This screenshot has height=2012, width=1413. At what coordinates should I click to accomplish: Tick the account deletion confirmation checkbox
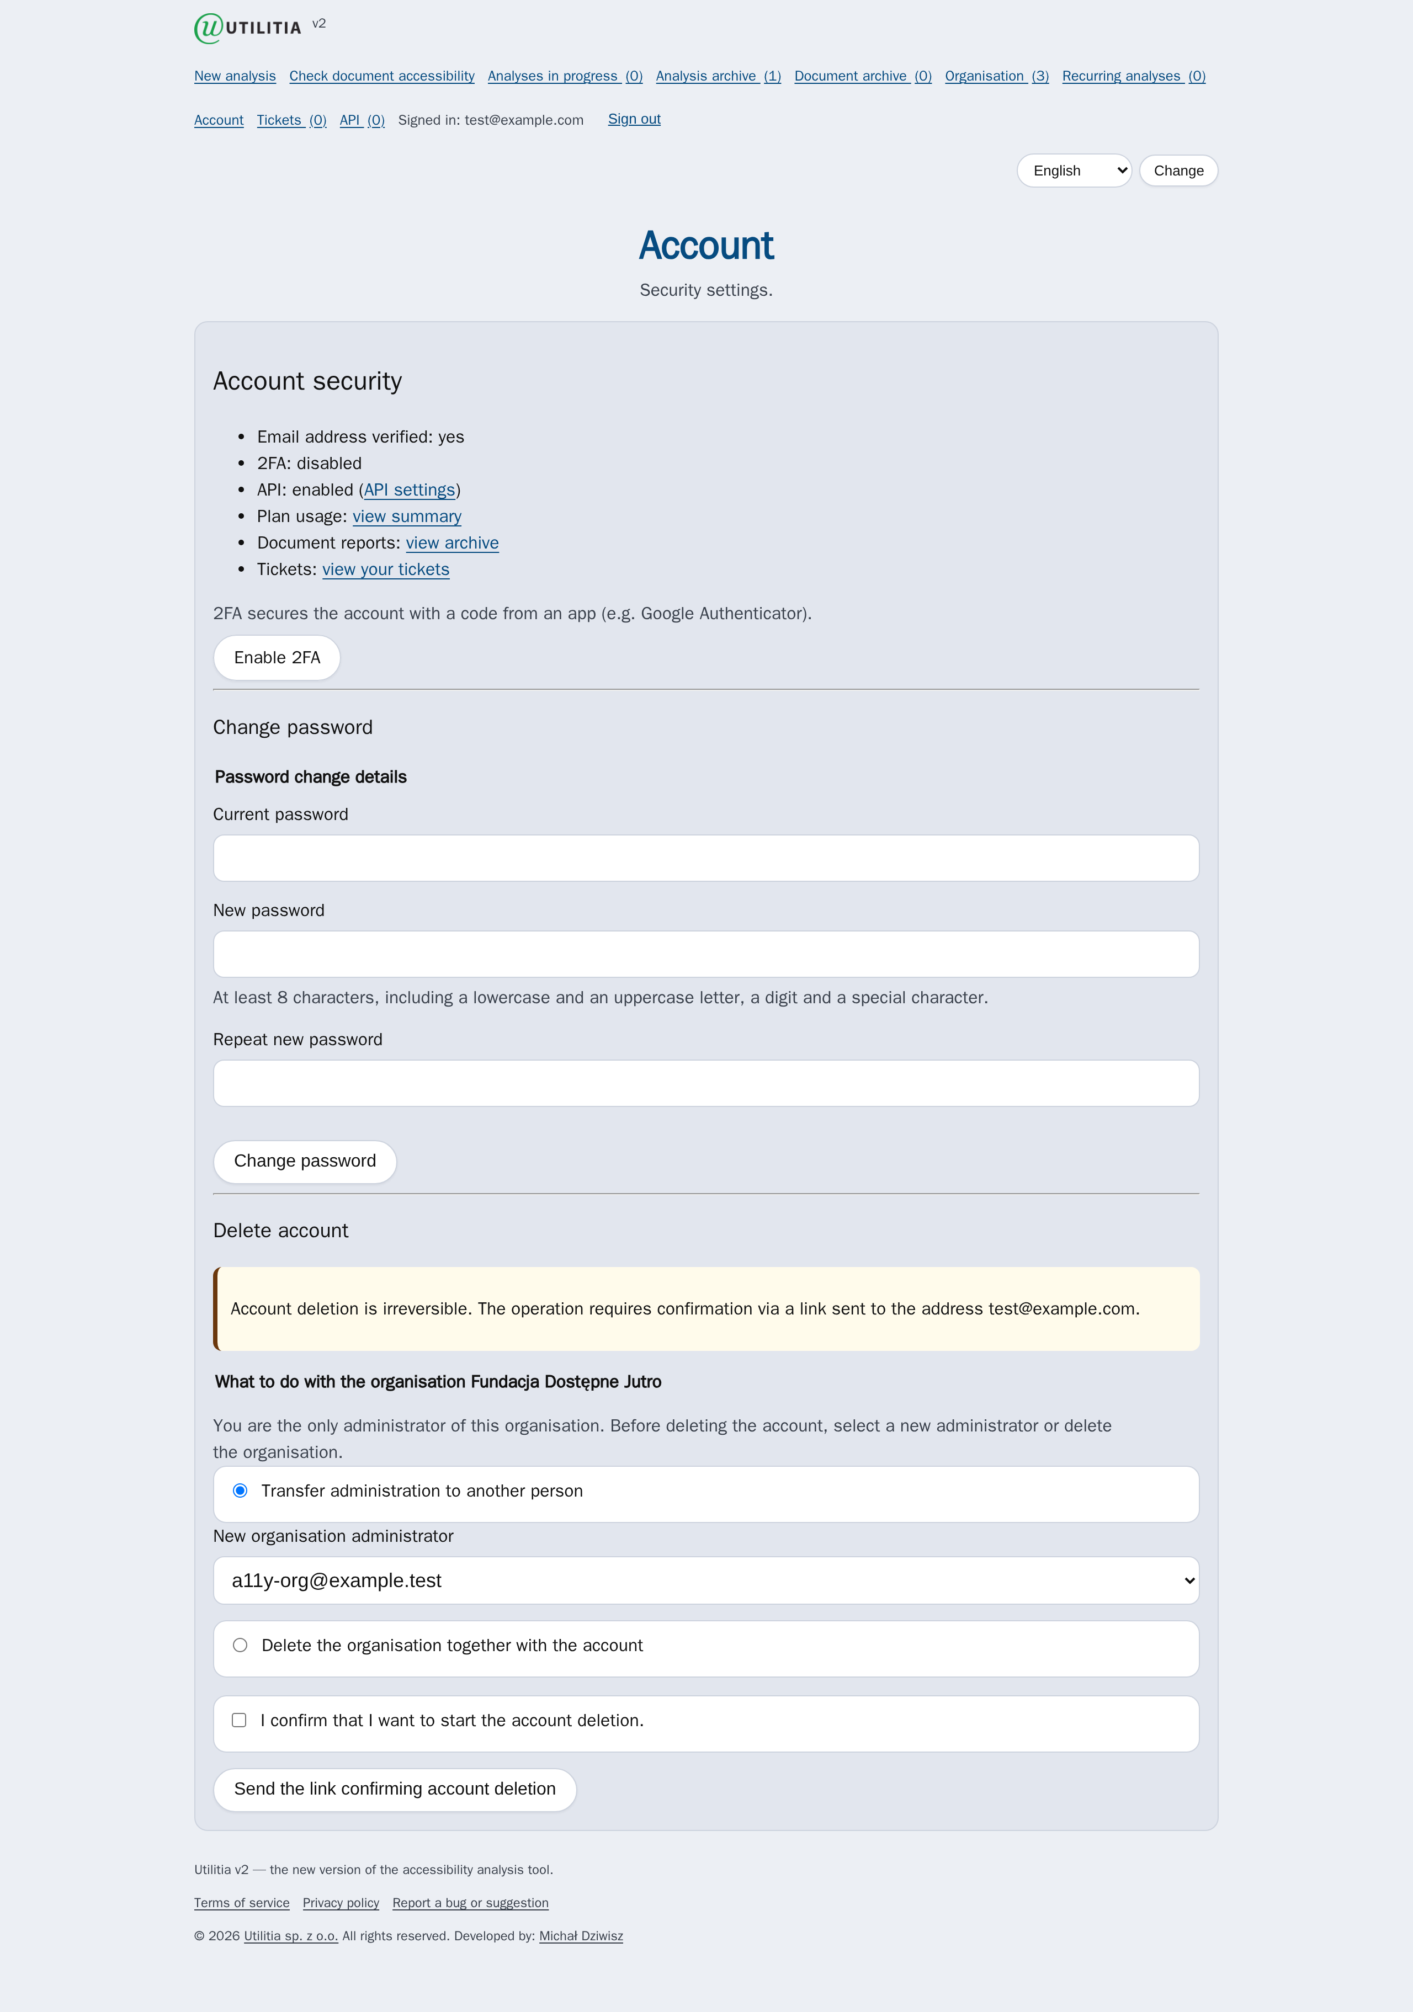[x=240, y=1720]
